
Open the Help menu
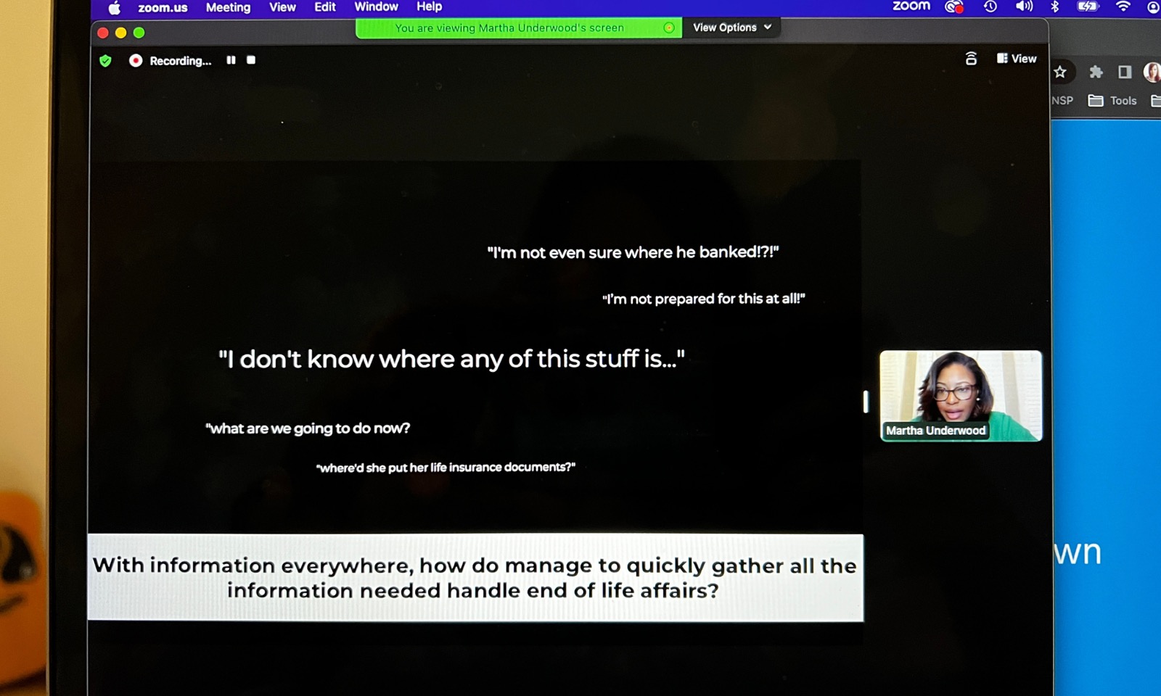pos(429,7)
